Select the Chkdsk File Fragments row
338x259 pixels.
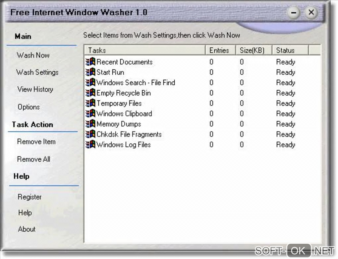click(x=202, y=134)
